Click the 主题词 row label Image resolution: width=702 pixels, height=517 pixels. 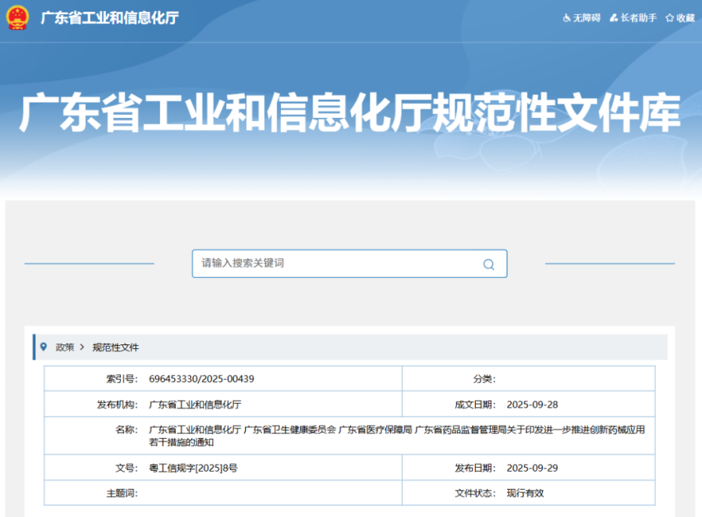(x=122, y=494)
